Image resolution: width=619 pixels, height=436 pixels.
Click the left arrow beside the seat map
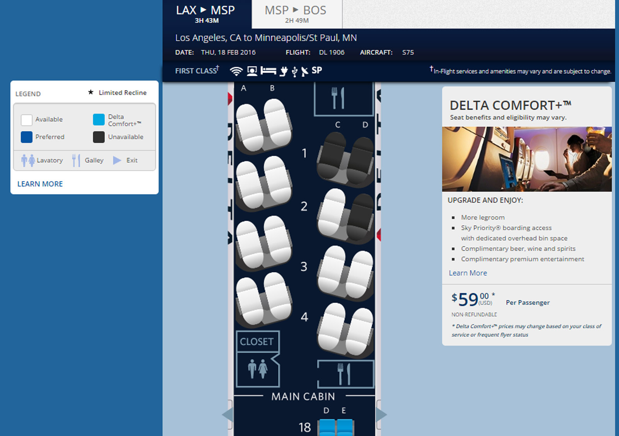pyautogui.click(x=227, y=415)
